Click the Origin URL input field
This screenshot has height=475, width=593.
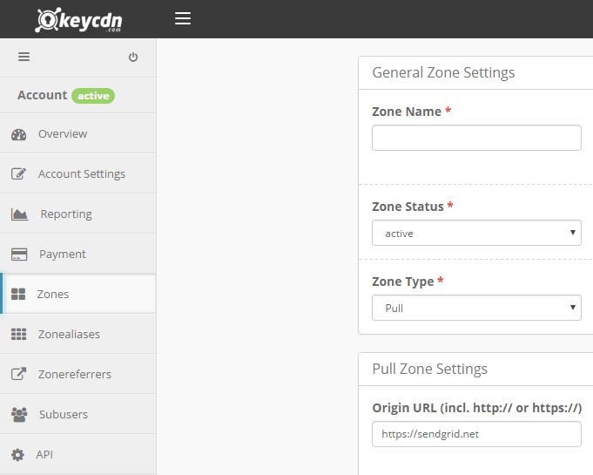pyautogui.click(x=476, y=434)
